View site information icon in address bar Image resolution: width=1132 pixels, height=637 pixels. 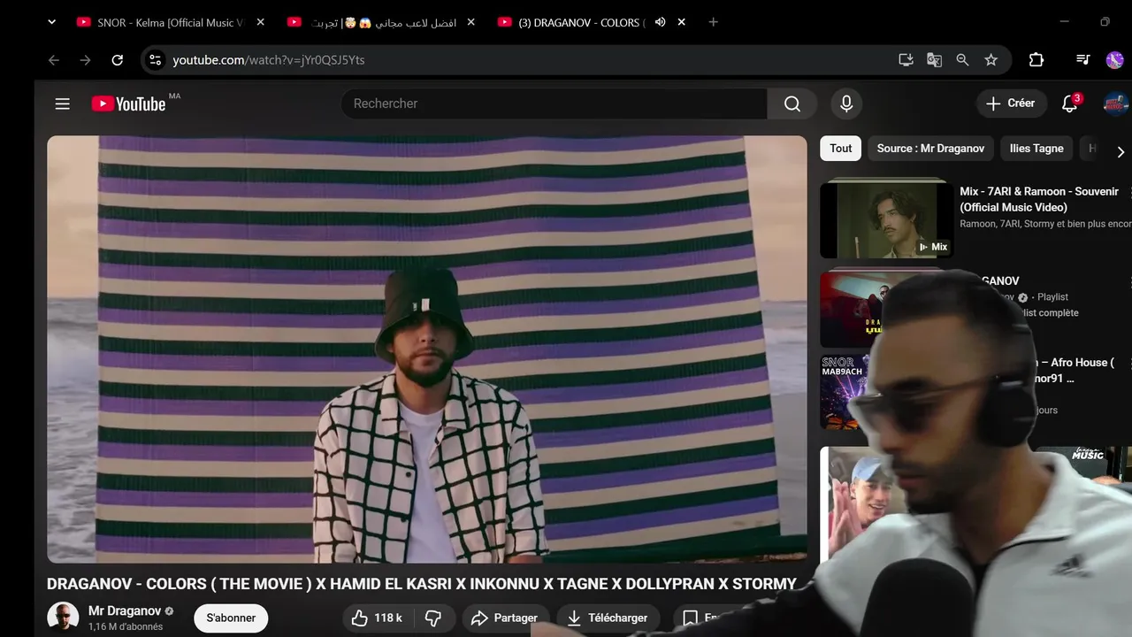[x=155, y=60]
